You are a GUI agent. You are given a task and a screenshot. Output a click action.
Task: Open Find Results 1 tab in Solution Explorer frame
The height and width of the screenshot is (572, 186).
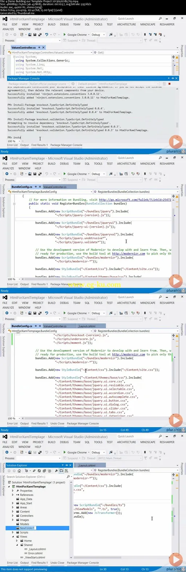point(40,563)
